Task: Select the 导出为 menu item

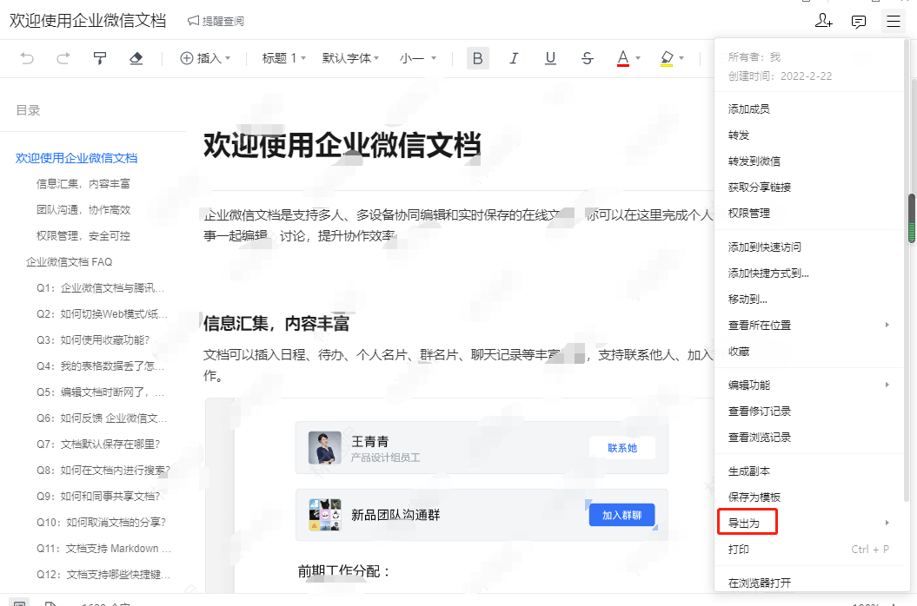Action: pos(747,522)
